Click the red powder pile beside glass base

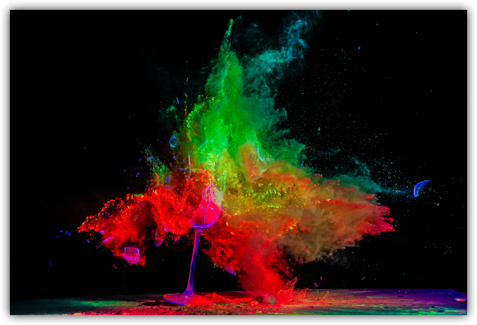tap(223, 298)
